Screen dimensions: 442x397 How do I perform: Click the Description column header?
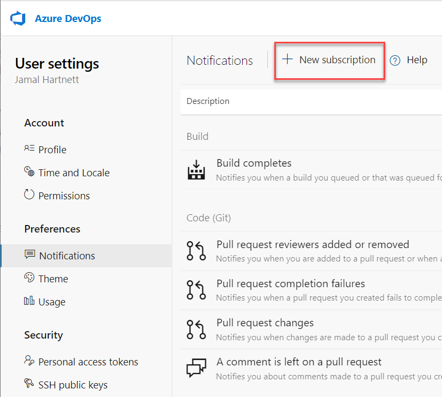point(208,101)
